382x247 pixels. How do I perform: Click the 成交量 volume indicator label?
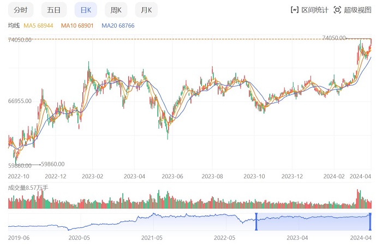pos(28,188)
